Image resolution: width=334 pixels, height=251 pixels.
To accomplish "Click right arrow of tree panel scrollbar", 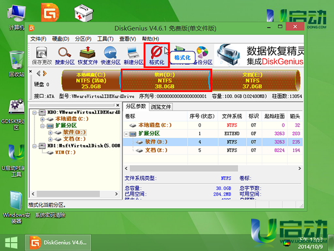I will tap(116, 194).
